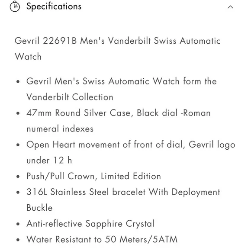The height and width of the screenshot is (251, 251).
Task: Click the Push/Pull Crown, Limited Edition line
Action: coord(93,176)
